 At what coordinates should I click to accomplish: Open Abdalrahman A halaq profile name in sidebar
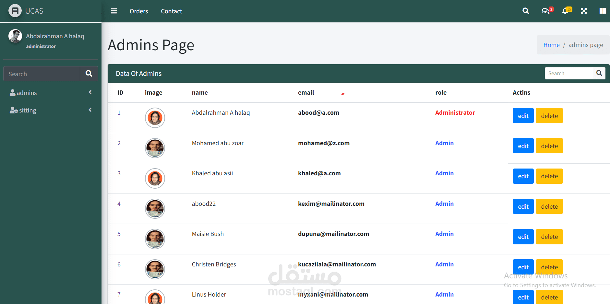pyautogui.click(x=55, y=36)
